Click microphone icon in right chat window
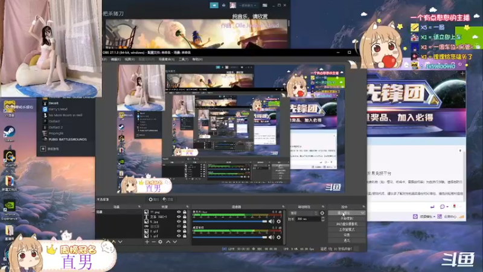483x272 pixels. point(455,206)
